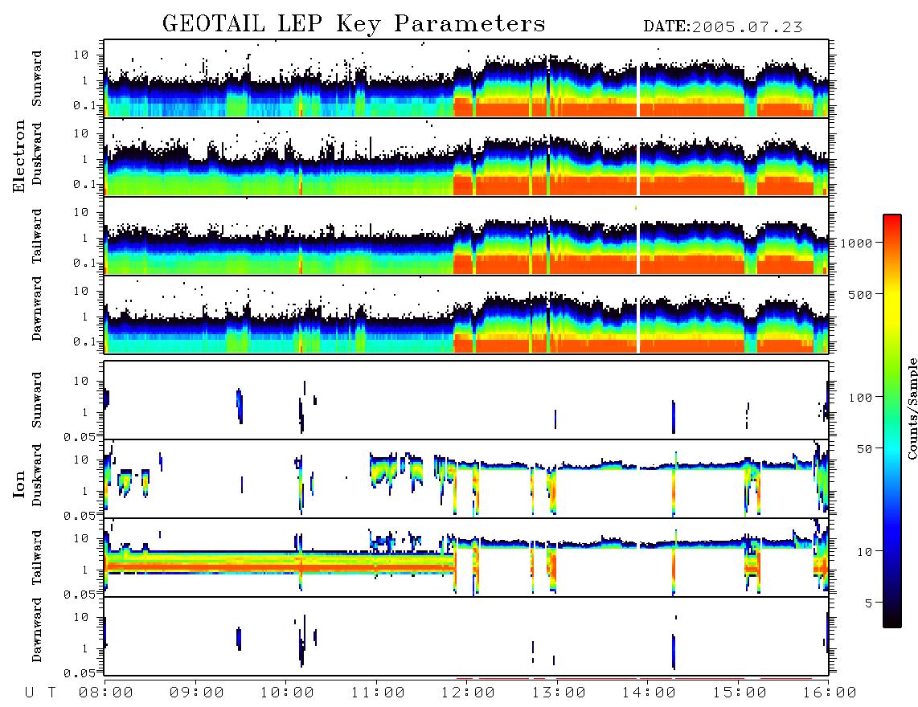Viewport: 918px width, 707px height.
Task: Select the Electron "Dawnward" panel label
Action: [37, 309]
